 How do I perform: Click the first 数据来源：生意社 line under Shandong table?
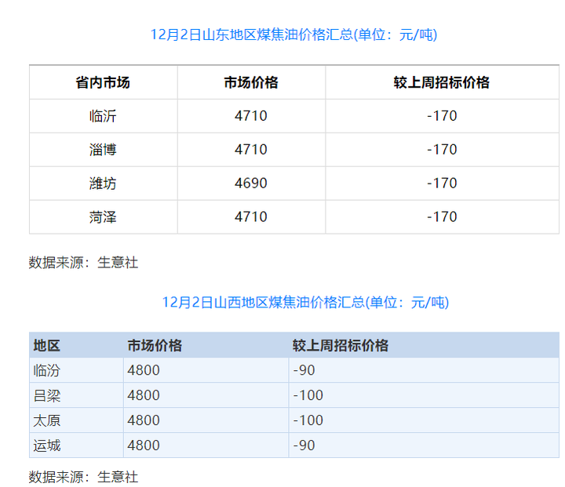[x=83, y=263]
